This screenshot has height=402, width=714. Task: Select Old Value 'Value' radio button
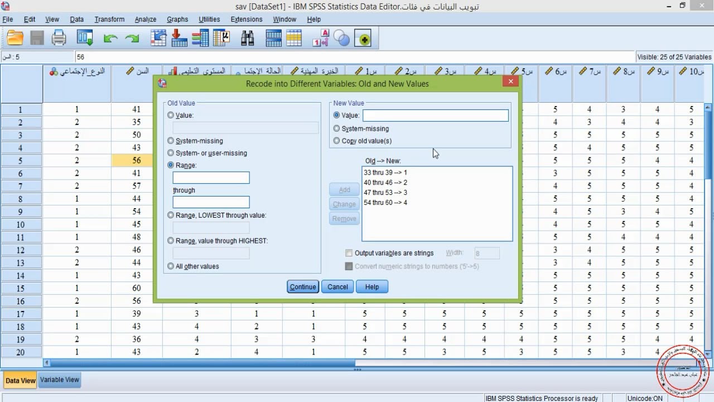171,115
